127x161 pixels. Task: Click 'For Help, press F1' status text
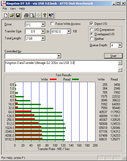coord(13,158)
